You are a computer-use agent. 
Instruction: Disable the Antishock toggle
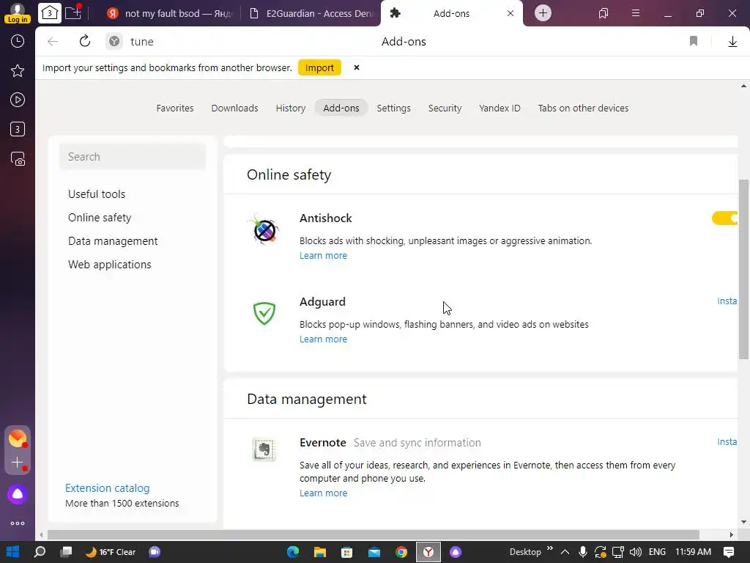(x=725, y=218)
